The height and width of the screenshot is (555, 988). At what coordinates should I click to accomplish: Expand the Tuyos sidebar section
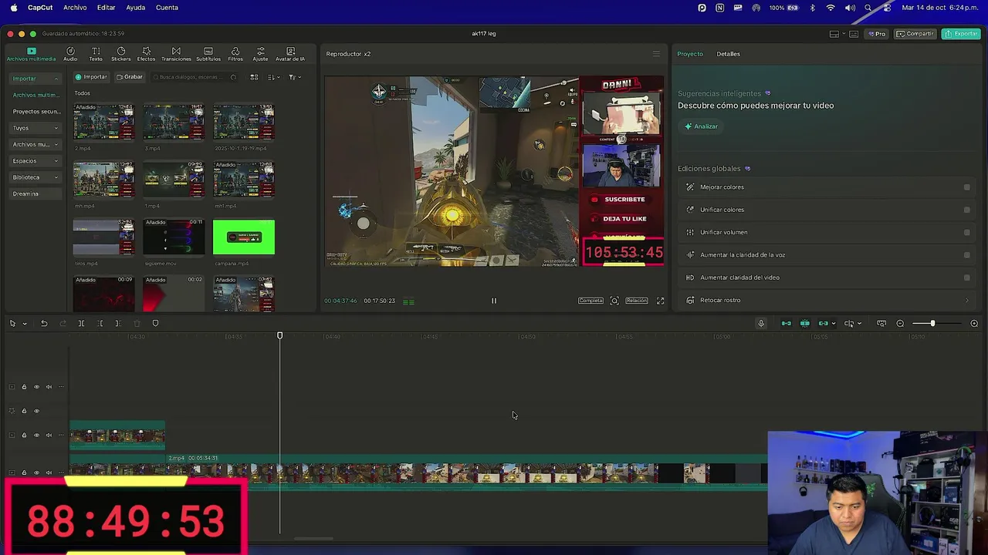[x=56, y=128]
